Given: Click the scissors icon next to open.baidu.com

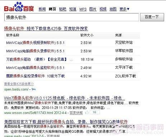Looking at the screenshot, I should tap(34, 89).
